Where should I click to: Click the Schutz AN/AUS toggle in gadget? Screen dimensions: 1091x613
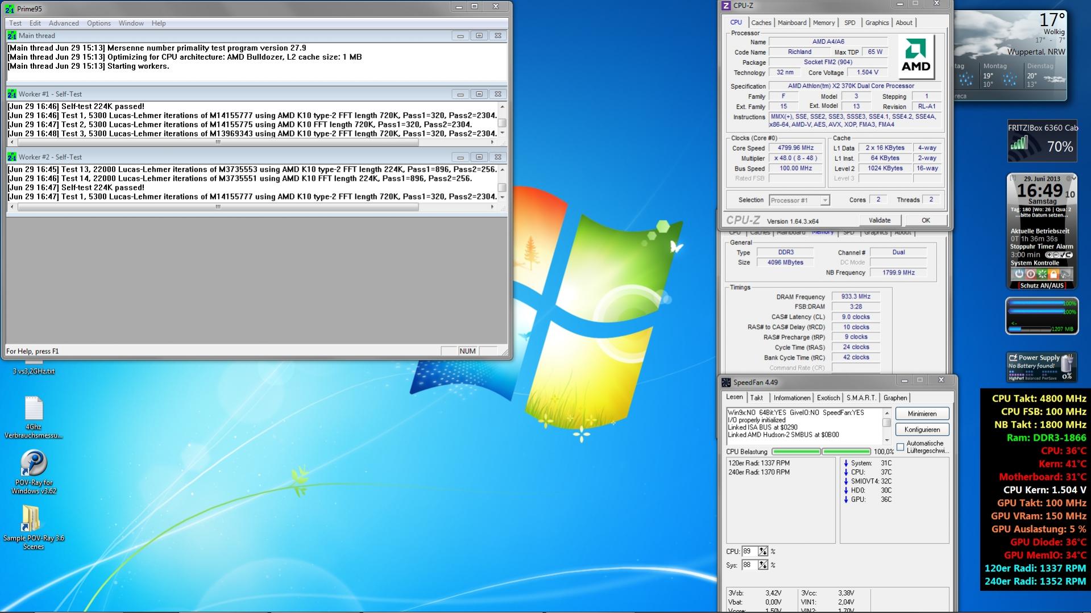pyautogui.click(x=1042, y=286)
